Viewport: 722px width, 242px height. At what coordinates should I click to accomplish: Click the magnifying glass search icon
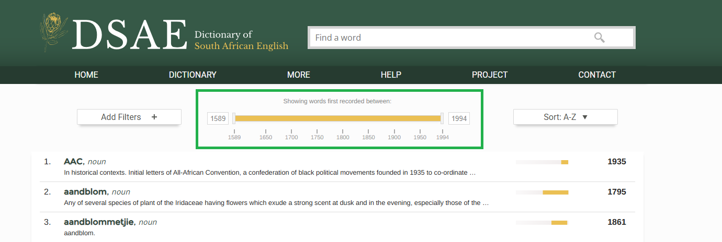click(x=599, y=38)
